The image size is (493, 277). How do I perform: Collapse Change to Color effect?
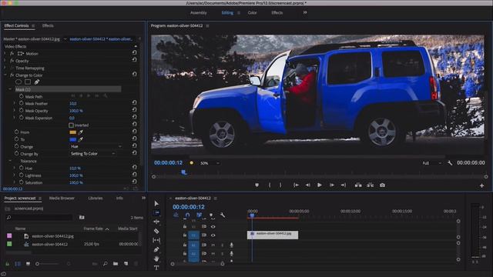(5, 75)
